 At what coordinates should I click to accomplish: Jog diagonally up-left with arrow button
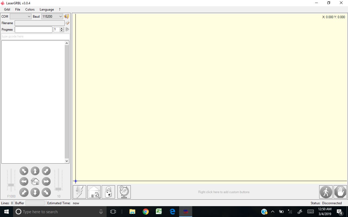[x=24, y=171]
